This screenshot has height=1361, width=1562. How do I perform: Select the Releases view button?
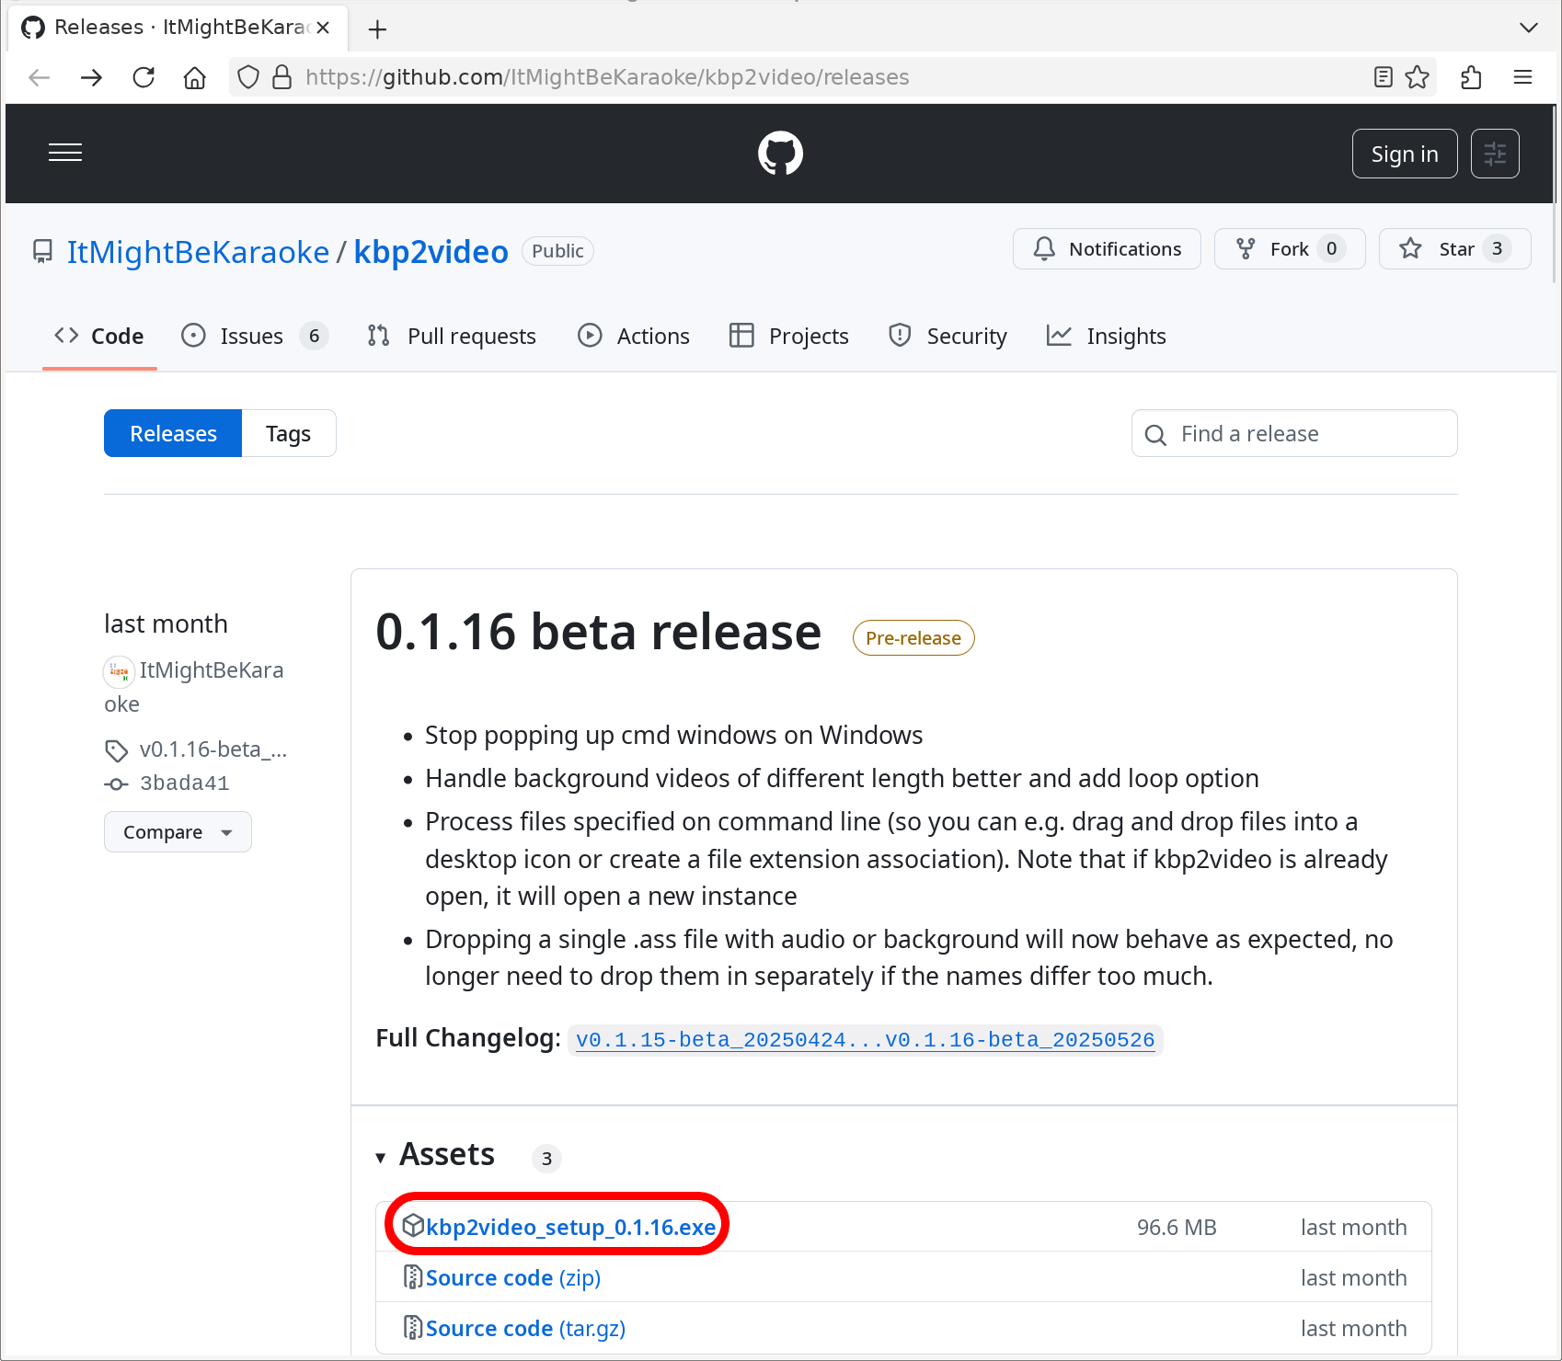(173, 433)
